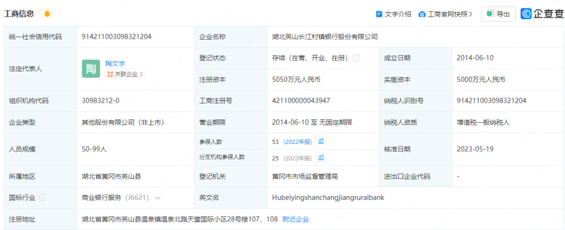Image resolution: width=565 pixels, height=230 pixels.
Task: Select staff size 50-99人
Action: [x=94, y=149]
